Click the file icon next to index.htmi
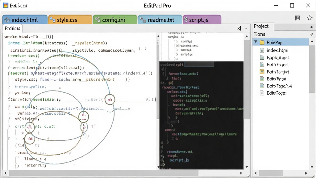316x178 pixels. click(x=262, y=50)
